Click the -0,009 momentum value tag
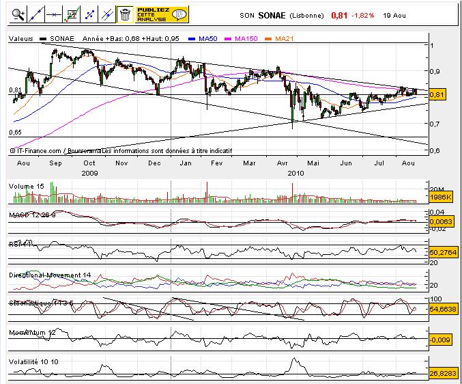 pos(440,340)
